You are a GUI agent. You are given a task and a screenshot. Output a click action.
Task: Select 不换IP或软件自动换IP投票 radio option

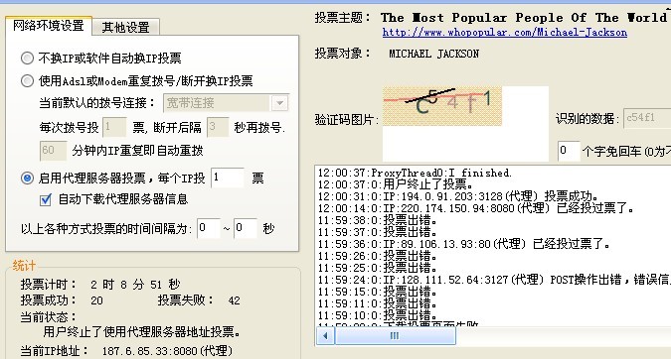(x=28, y=59)
